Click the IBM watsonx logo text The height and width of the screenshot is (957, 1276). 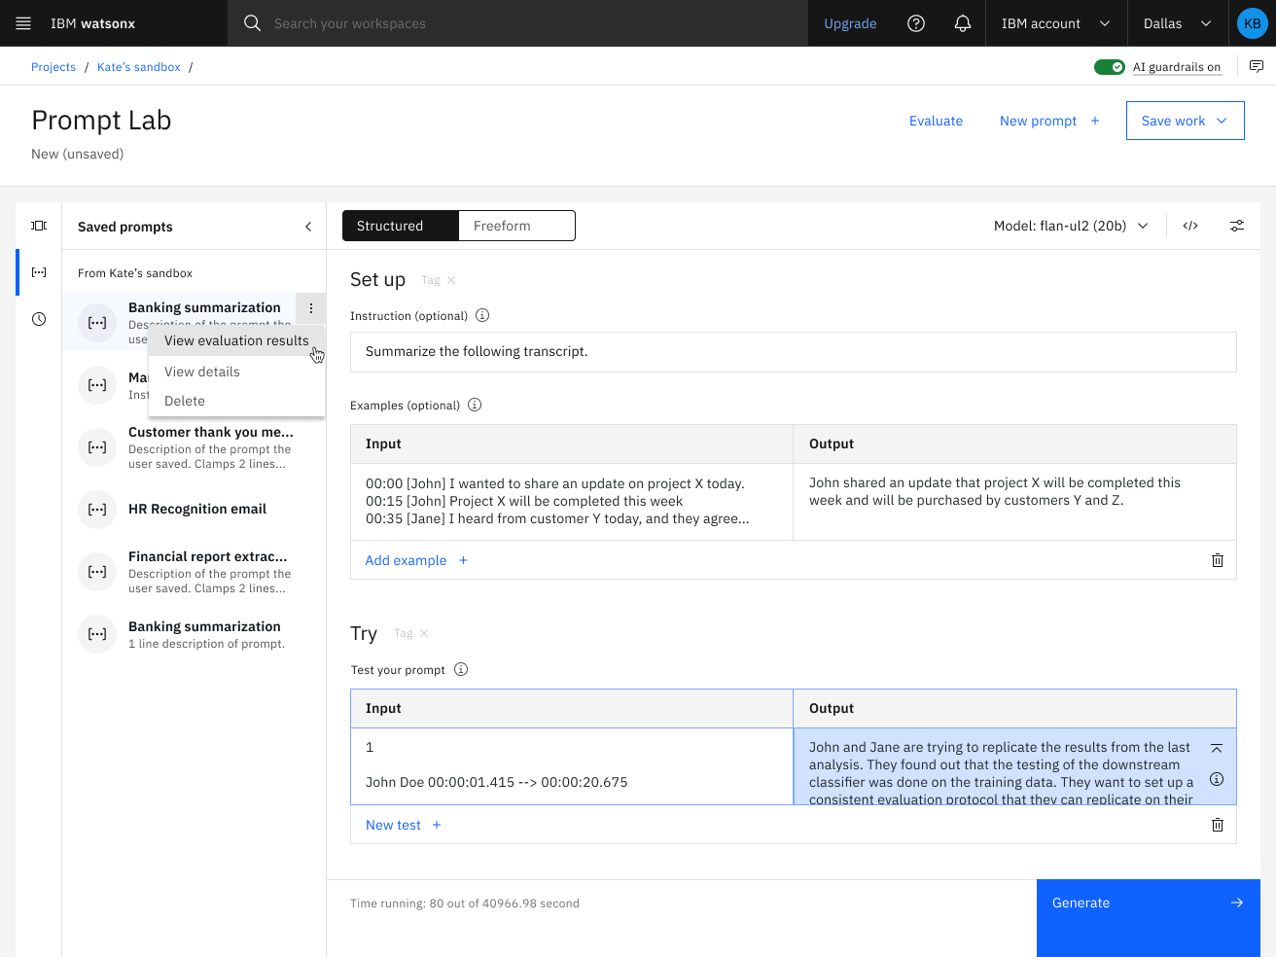(93, 23)
